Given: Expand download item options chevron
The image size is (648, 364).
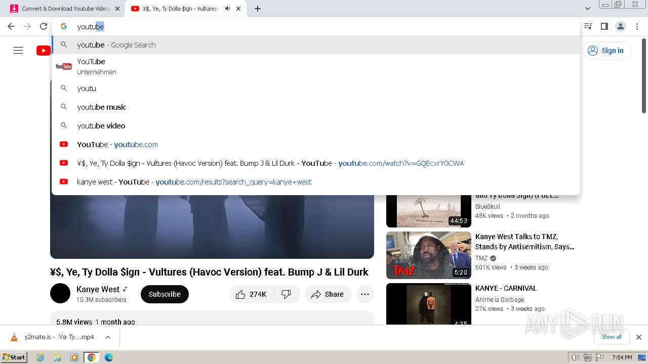Looking at the screenshot, I should 108,337.
